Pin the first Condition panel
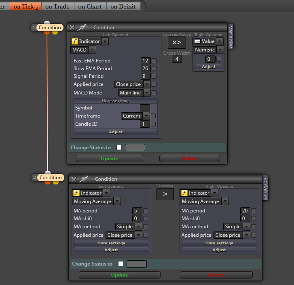This screenshot has width=294, height=285. pos(82,28)
